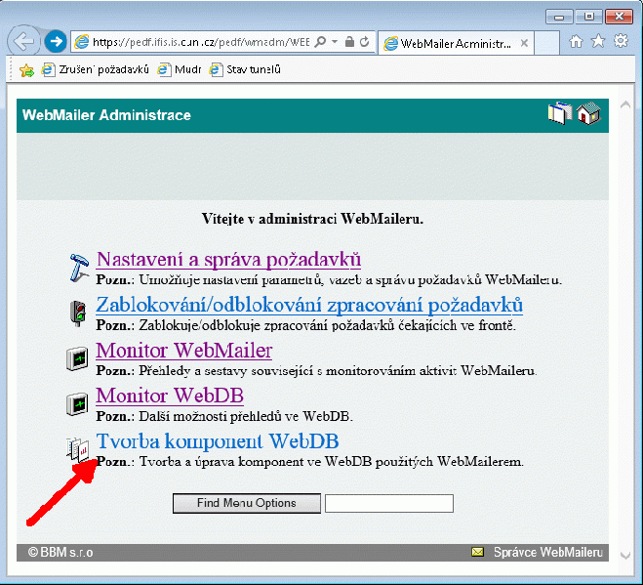Open the Monitor WebDB link
The height and width of the screenshot is (585, 643).
tap(170, 396)
